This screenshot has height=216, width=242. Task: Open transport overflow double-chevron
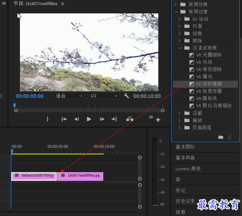(151, 117)
